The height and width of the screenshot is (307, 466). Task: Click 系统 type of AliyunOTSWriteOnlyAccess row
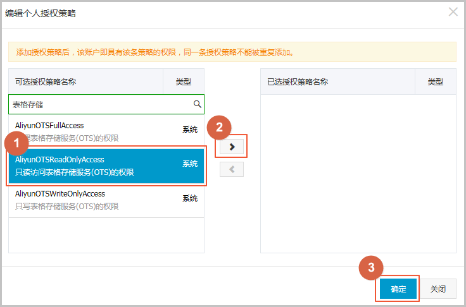click(190, 198)
